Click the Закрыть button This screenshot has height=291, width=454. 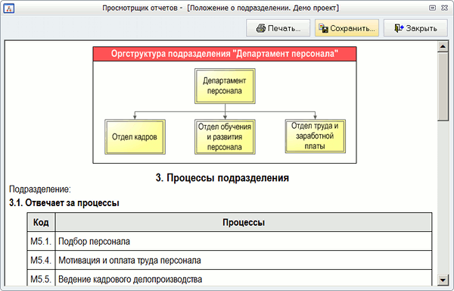[x=415, y=28]
